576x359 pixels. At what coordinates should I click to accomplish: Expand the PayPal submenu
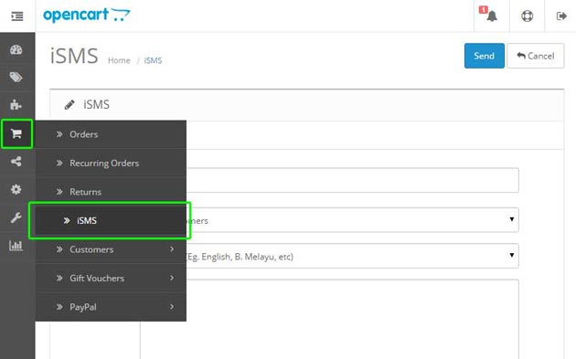pos(111,307)
